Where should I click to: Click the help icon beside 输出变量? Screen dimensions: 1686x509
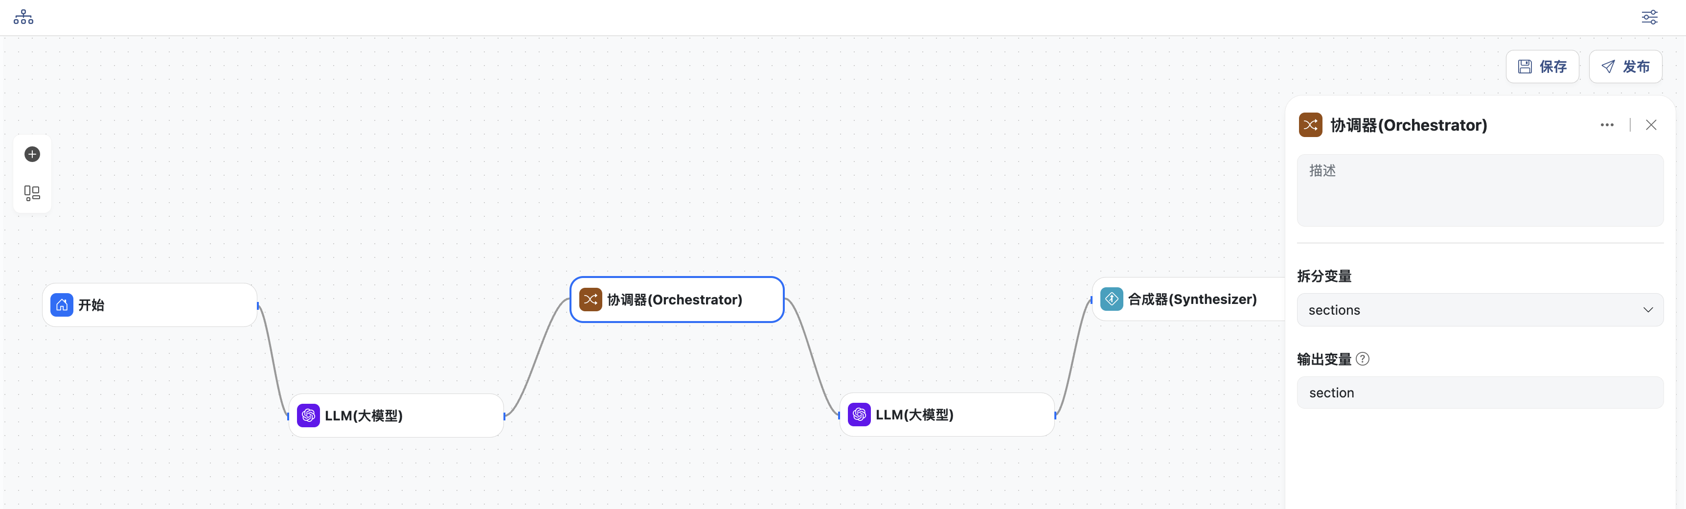coord(1363,359)
